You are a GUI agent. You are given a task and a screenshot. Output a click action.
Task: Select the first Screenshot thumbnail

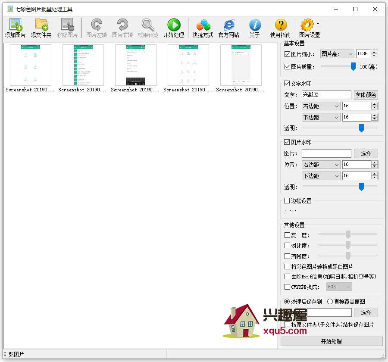pyautogui.click(x=30, y=66)
